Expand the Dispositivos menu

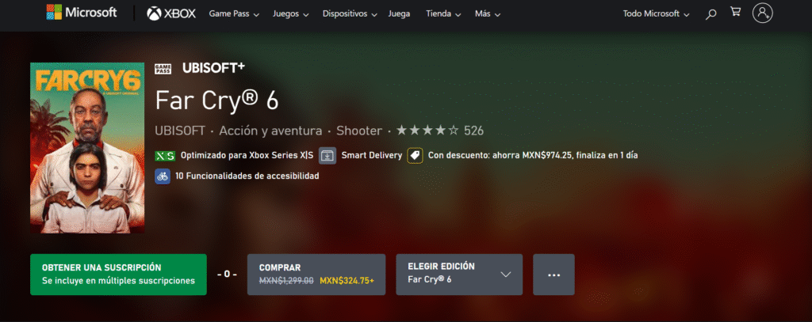(x=350, y=14)
